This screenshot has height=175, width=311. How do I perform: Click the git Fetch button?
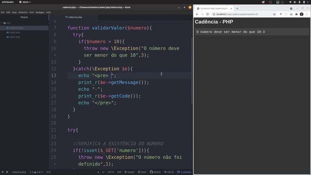(x=142, y=172)
